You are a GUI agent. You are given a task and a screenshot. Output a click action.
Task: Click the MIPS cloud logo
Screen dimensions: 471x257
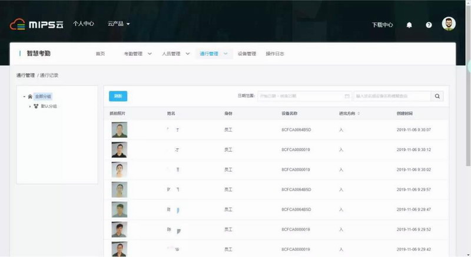click(x=36, y=25)
